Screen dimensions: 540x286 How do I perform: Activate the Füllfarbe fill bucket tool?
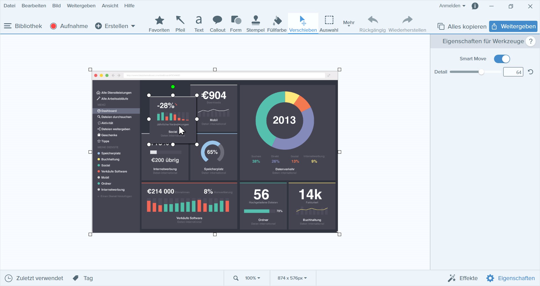(x=277, y=24)
